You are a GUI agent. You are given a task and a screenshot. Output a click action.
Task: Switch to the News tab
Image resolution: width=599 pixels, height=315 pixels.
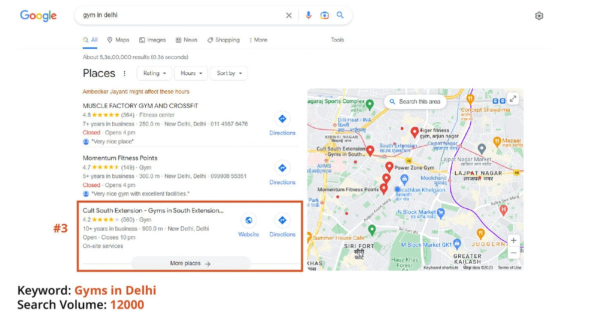click(187, 40)
